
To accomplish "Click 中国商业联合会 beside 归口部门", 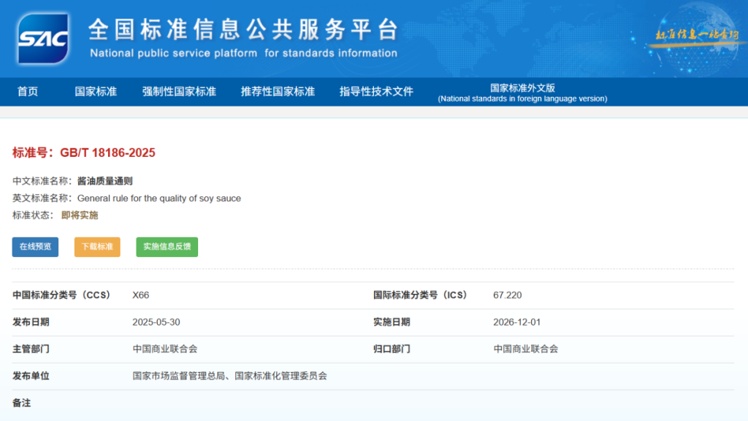I will 526,349.
